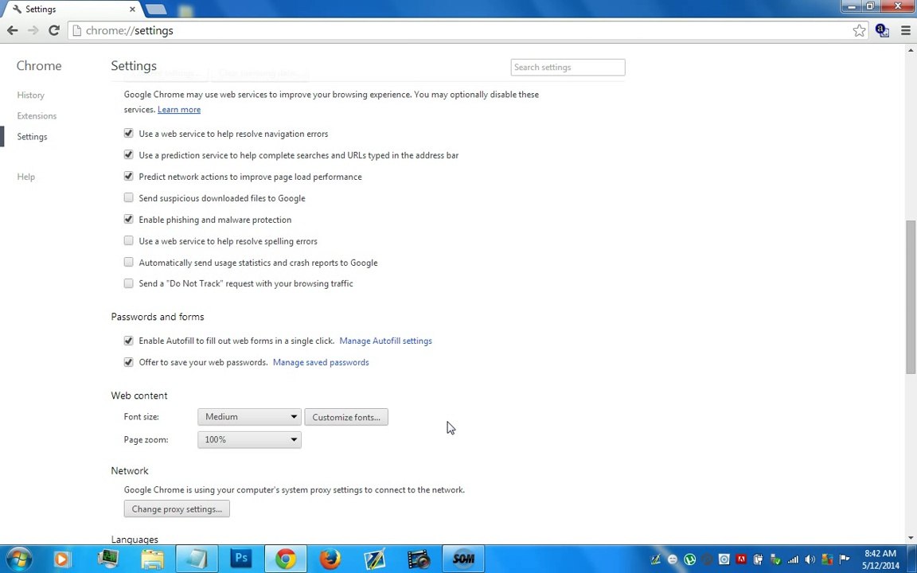Select Settings in the sidebar
The width and height of the screenshot is (917, 573).
click(32, 137)
